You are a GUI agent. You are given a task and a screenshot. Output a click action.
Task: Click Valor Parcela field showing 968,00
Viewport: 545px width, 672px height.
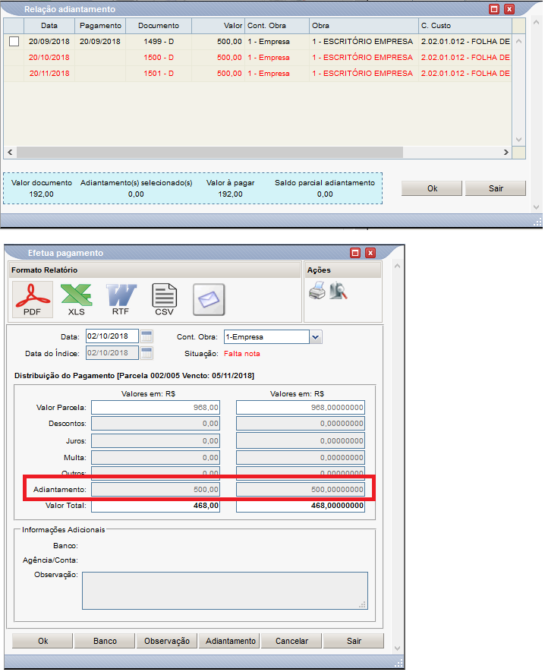point(156,408)
